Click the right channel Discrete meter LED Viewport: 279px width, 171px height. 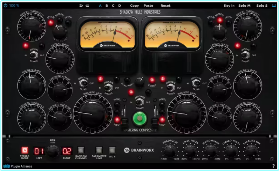click(220, 20)
